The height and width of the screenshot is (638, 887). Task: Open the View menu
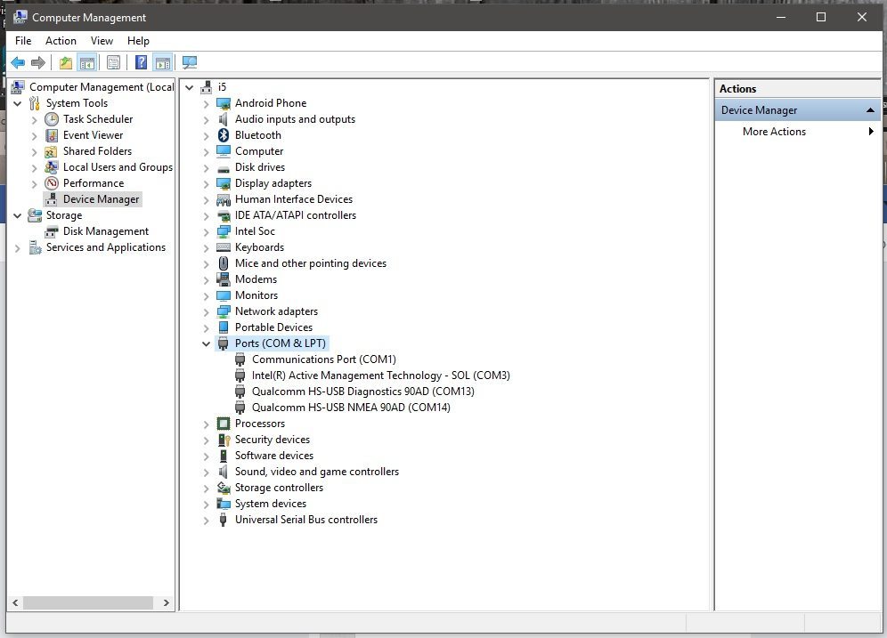(x=102, y=41)
